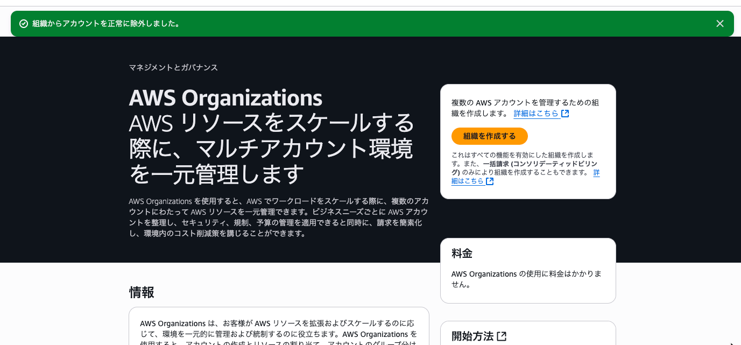Click the AWS Organizations main heading

[x=225, y=98]
